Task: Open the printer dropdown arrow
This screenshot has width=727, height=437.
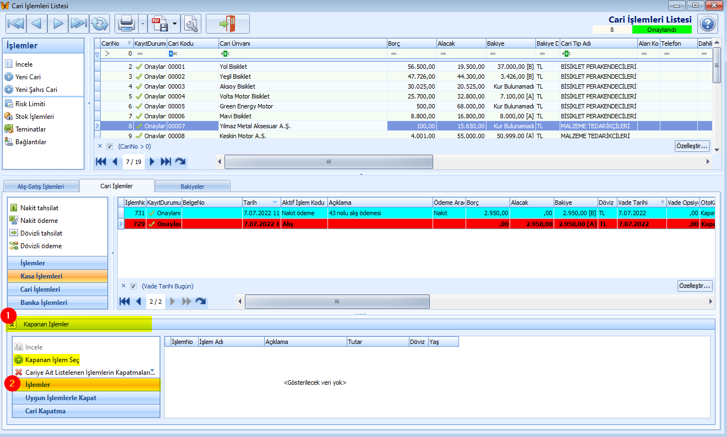Action: (x=143, y=24)
